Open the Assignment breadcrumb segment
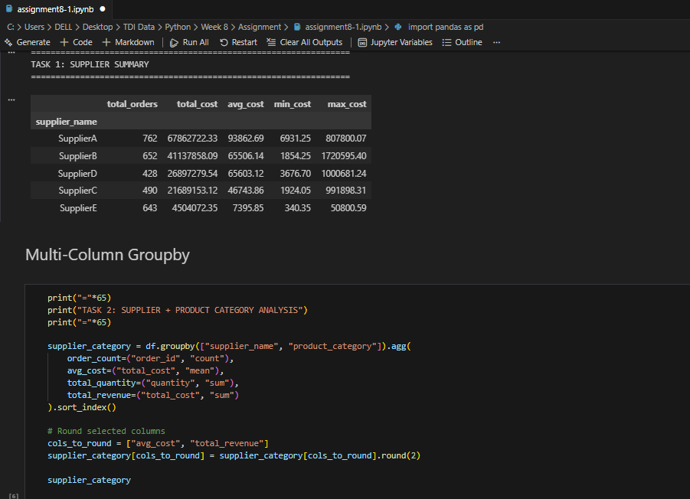The width and height of the screenshot is (690, 499). point(260,28)
